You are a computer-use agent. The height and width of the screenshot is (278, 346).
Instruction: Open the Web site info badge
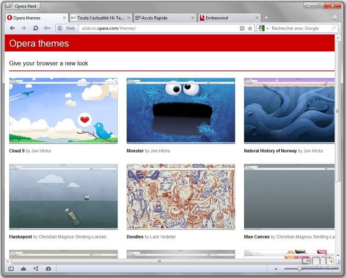(x=67, y=28)
